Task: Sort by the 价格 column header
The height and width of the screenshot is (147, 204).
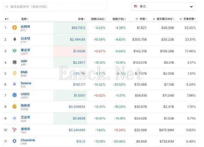Action: click(82, 19)
